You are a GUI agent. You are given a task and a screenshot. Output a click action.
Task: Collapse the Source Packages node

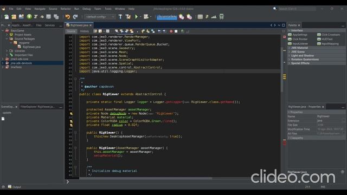tap(7, 38)
